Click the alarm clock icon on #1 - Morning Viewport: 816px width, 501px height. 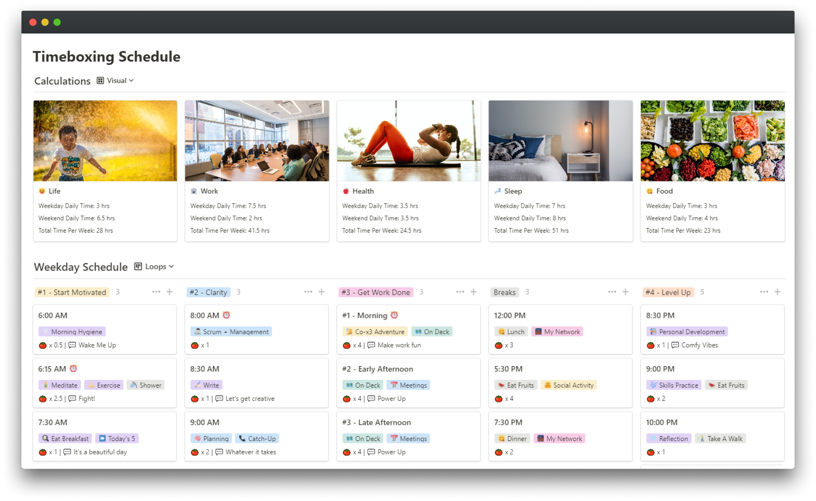[394, 315]
